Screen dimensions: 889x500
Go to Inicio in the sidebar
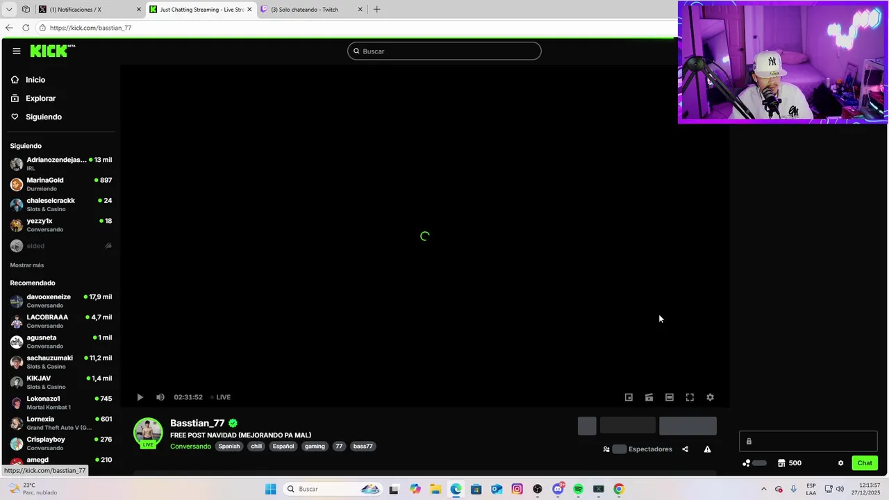click(x=35, y=80)
